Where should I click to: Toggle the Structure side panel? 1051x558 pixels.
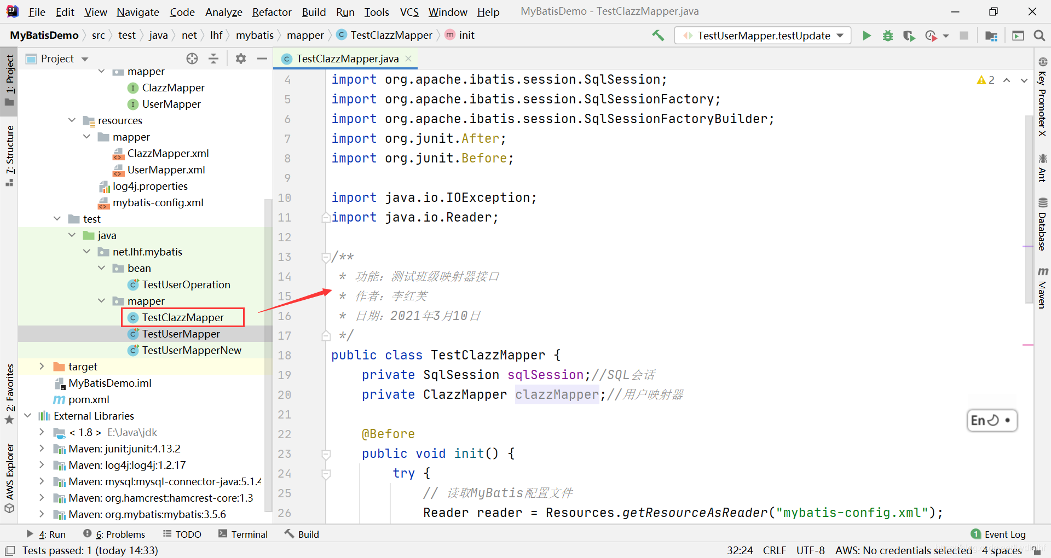point(9,156)
